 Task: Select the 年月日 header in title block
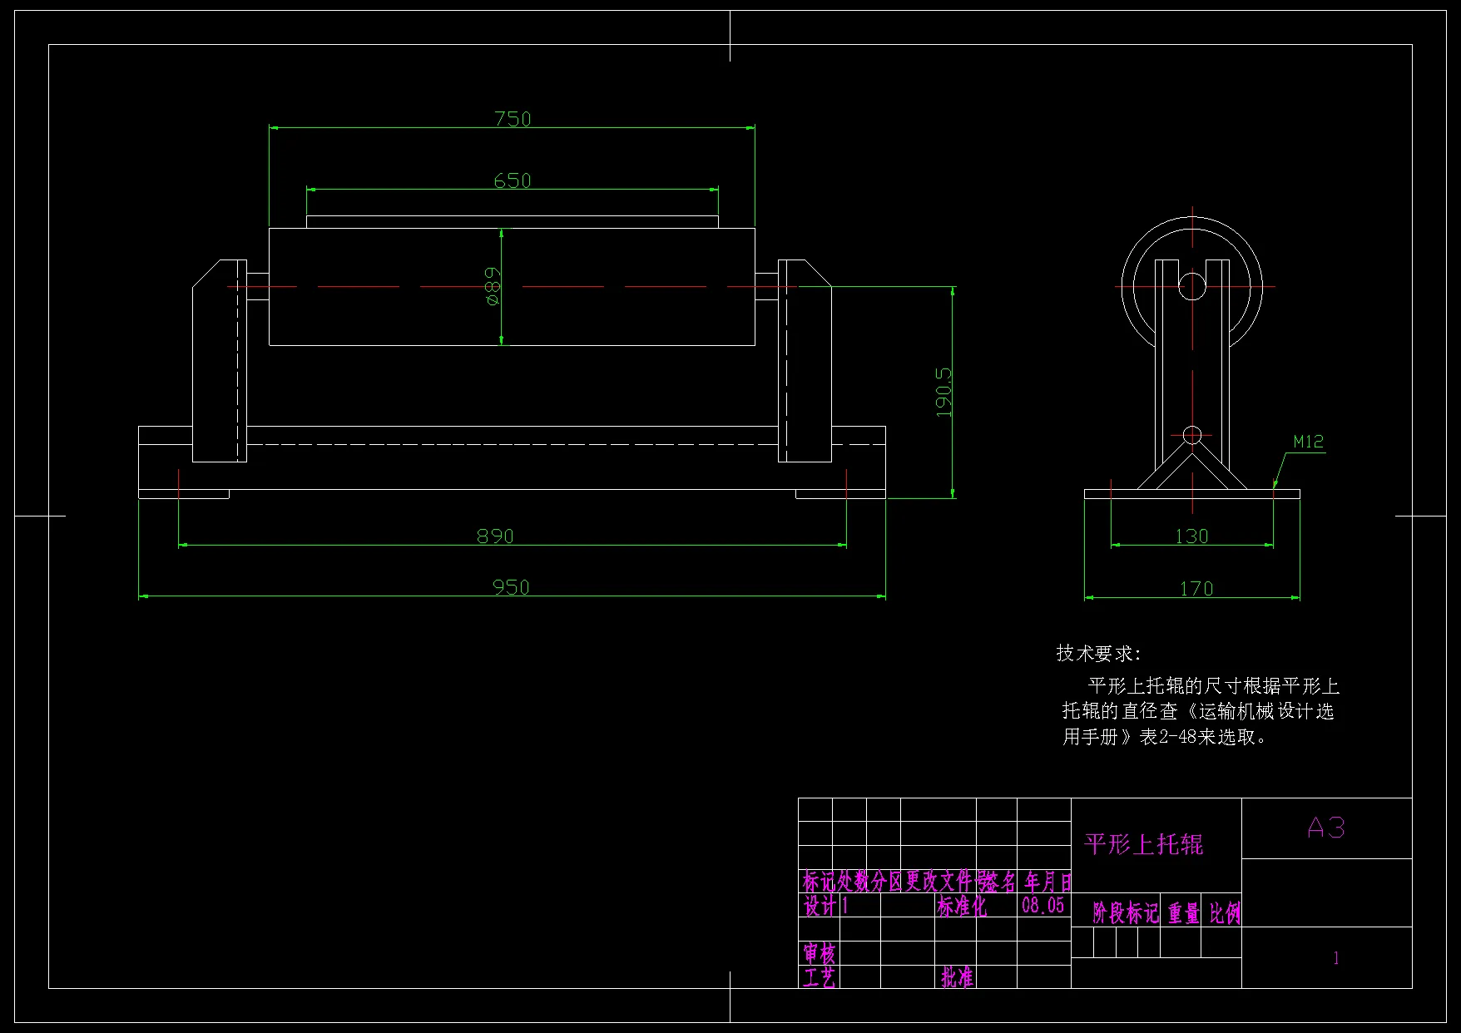[1047, 882]
